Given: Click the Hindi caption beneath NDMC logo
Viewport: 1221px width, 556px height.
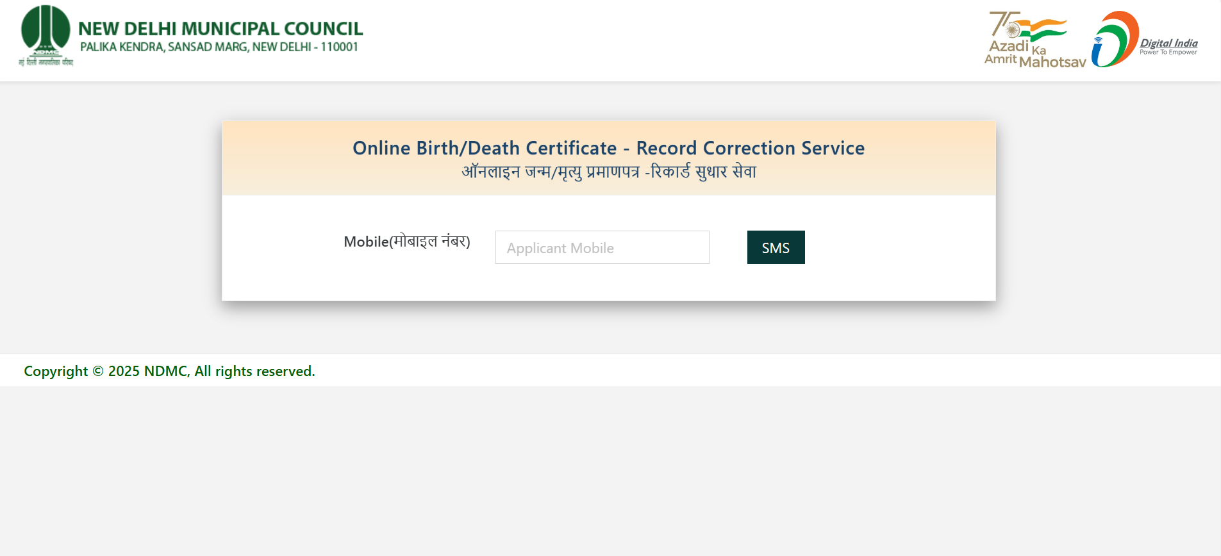Looking at the screenshot, I should coord(46,62).
